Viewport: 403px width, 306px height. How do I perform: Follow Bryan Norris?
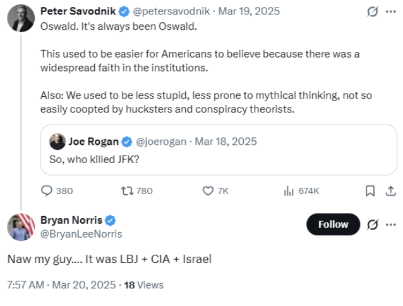333,224
